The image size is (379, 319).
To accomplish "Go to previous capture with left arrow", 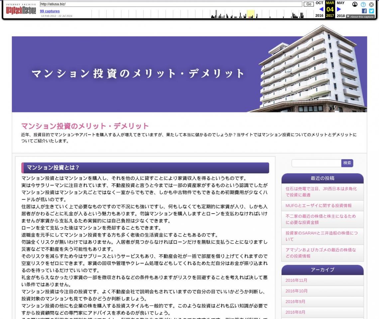I will point(321,9).
